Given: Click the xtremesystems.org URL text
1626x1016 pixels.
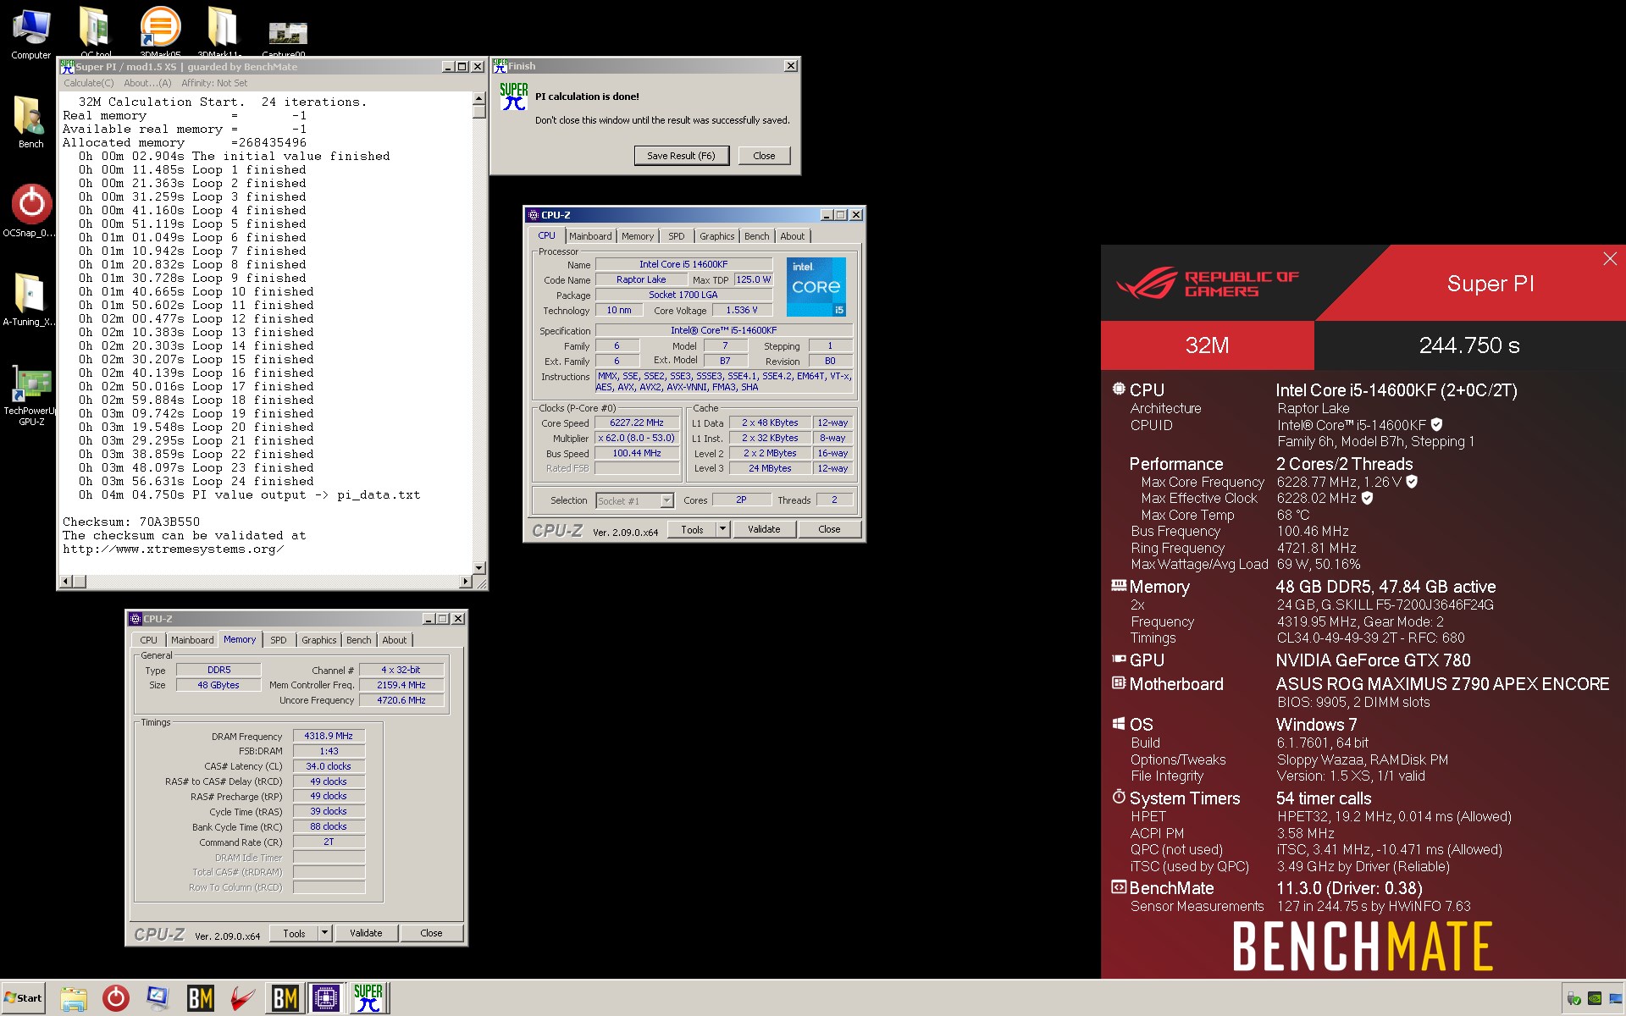Looking at the screenshot, I should point(173,549).
